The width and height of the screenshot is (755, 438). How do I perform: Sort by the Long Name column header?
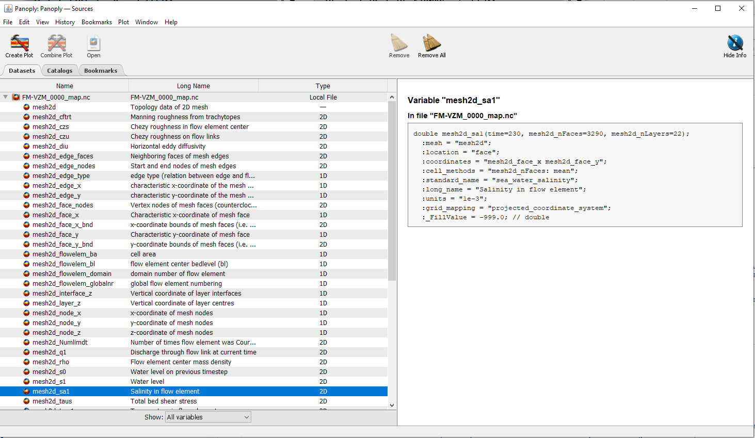tap(194, 86)
